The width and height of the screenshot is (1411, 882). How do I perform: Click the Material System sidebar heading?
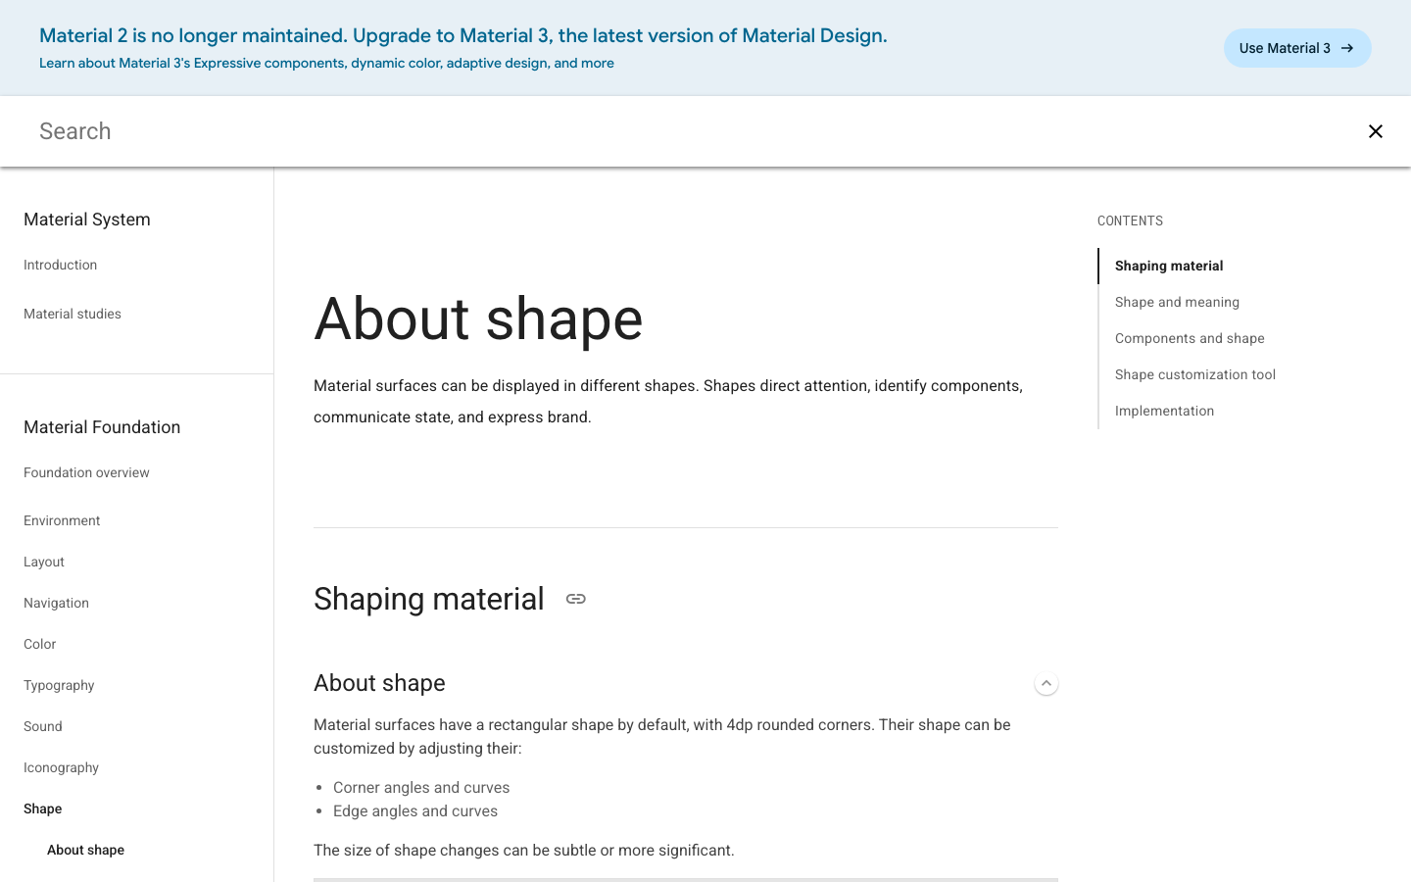(87, 220)
